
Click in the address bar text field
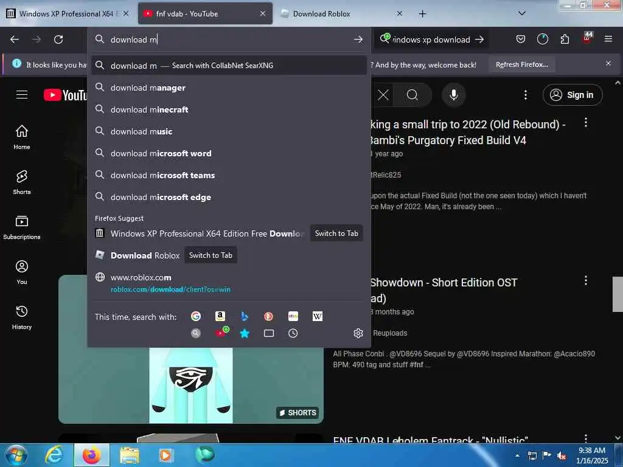[x=229, y=40]
